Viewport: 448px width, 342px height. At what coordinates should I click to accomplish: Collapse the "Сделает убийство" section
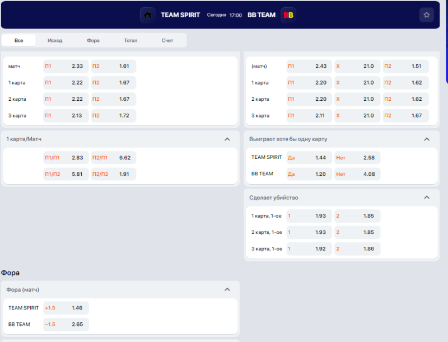click(x=426, y=198)
